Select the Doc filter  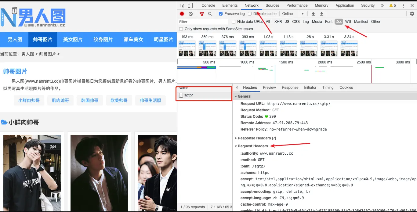point(339,22)
